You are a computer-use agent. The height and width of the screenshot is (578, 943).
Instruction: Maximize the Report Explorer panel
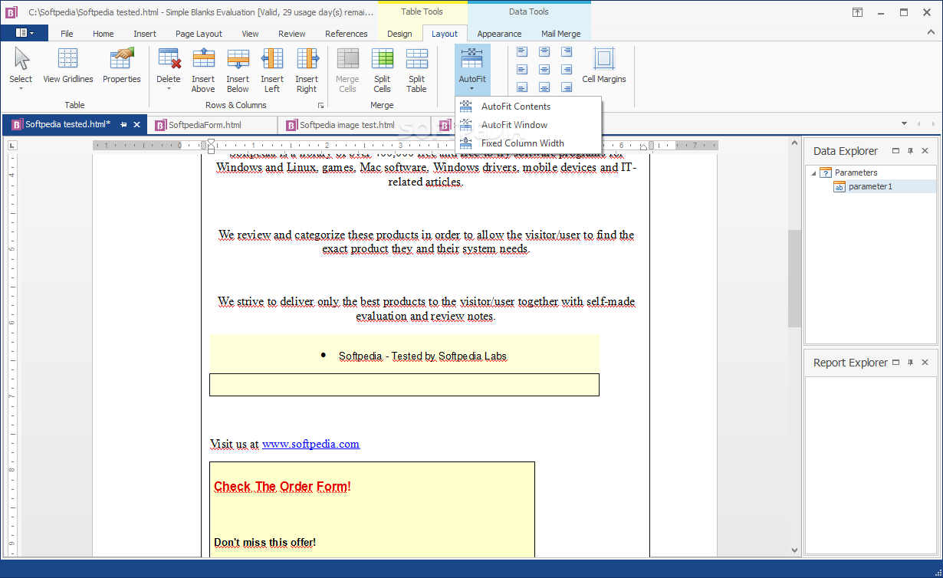click(x=896, y=363)
